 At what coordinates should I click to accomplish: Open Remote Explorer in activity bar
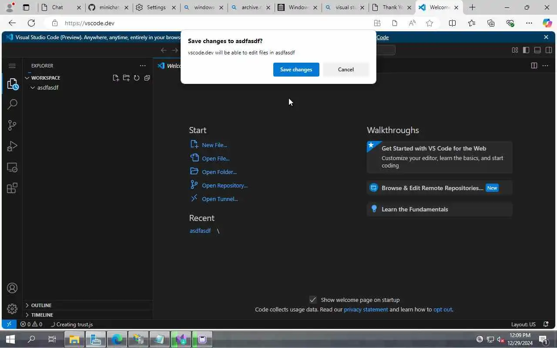pyautogui.click(x=12, y=167)
